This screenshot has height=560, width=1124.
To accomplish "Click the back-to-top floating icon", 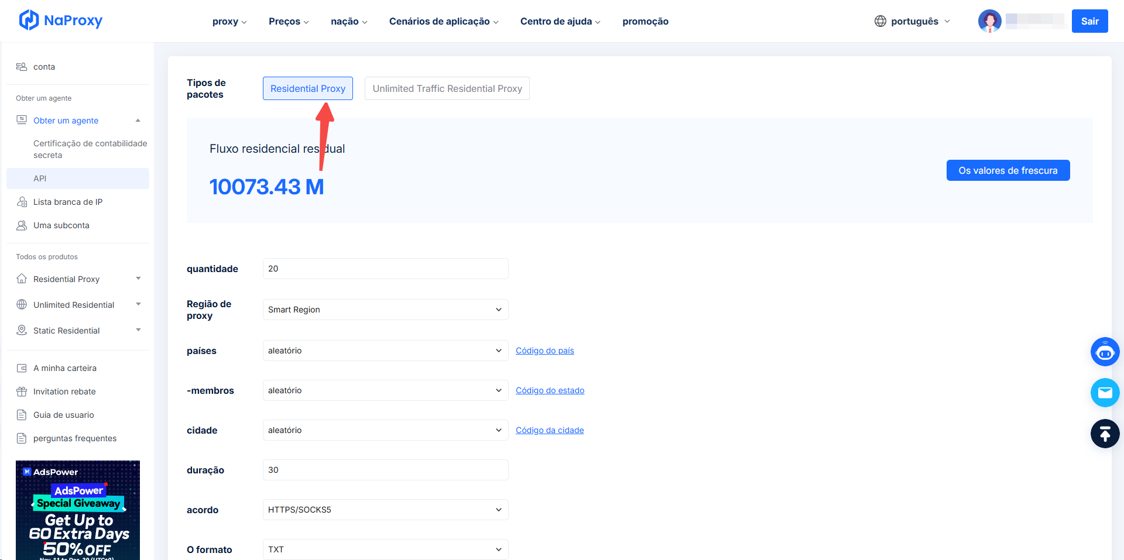I will 1105,434.
